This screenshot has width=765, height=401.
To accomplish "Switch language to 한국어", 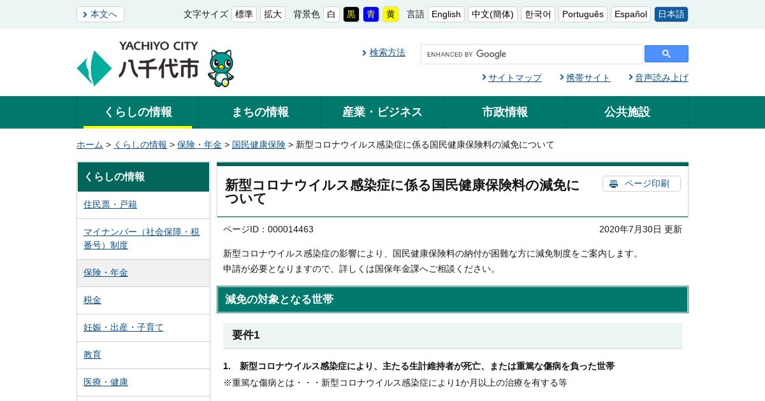I will pos(538,14).
